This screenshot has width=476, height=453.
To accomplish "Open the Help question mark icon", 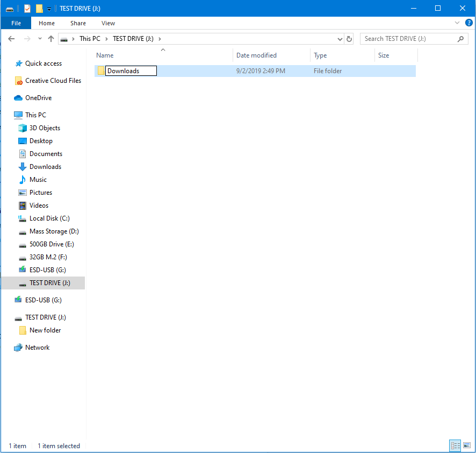I will (x=468, y=23).
